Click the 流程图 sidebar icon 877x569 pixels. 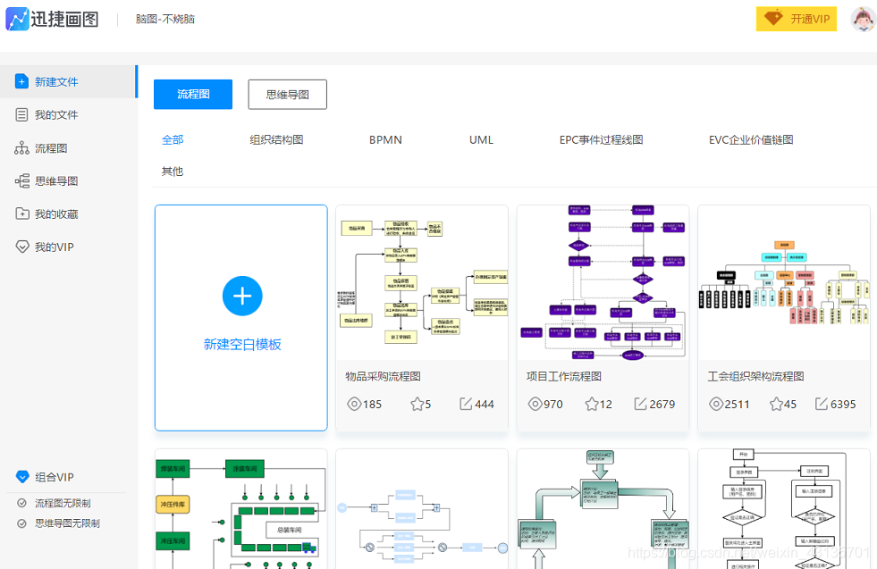pos(21,147)
